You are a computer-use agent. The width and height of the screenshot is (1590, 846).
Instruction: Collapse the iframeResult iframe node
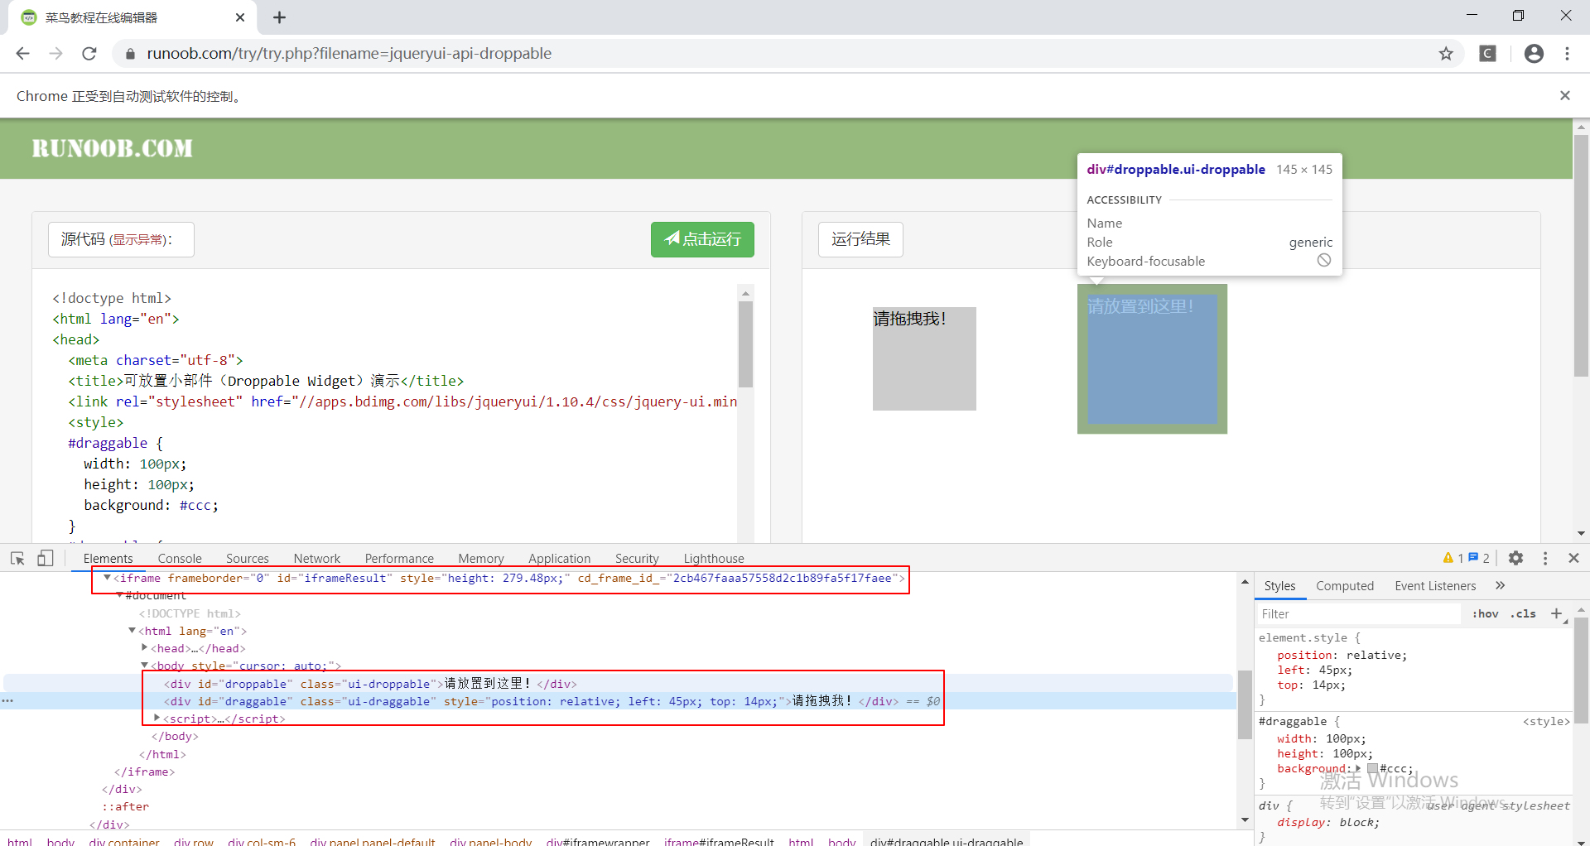(x=107, y=578)
